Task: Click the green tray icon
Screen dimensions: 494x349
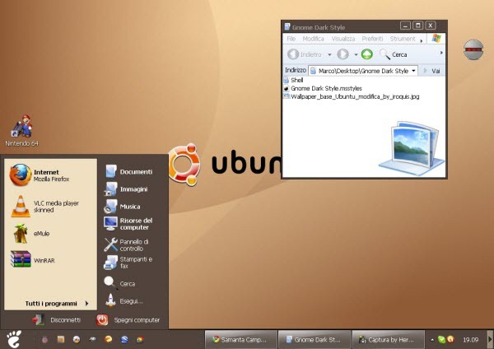Action: tap(441, 339)
